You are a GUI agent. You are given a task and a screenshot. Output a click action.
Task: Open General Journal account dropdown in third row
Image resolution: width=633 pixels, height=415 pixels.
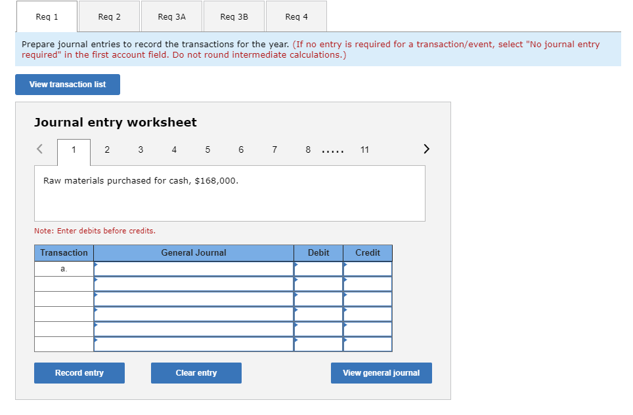[x=194, y=299]
